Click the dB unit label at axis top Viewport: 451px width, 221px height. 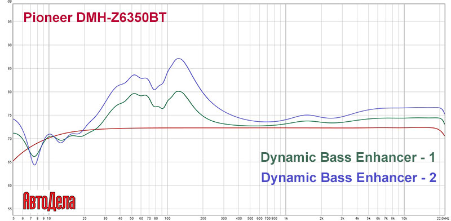coord(10,2)
